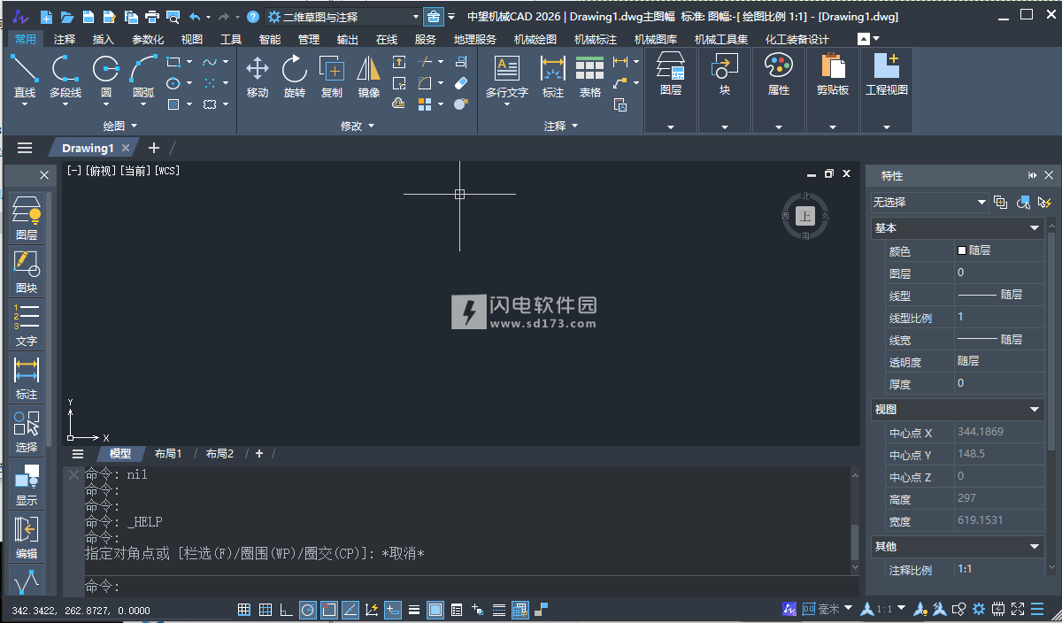The width and height of the screenshot is (1062, 623).
Task: Open the 选择 tool in the left sidebar
Action: tap(27, 431)
